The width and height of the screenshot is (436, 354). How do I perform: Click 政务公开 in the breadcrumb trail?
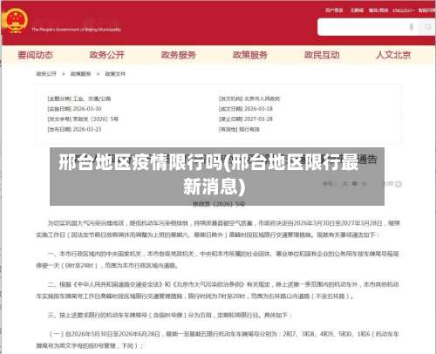pyautogui.click(x=46, y=74)
